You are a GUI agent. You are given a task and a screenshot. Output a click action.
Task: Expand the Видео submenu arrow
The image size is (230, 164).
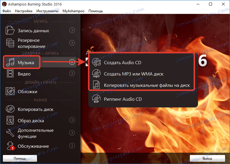coord(72,73)
